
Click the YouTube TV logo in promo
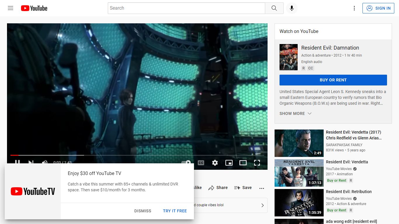[x=33, y=191]
